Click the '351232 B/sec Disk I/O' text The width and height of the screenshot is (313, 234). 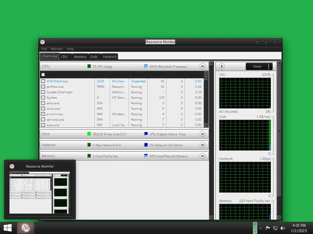[109, 134]
